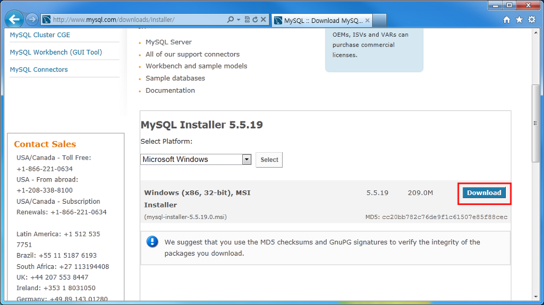
Task: Close the MySQL Download tab
Action: pyautogui.click(x=368, y=21)
